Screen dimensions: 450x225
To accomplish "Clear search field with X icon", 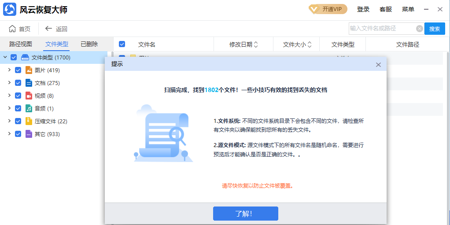I will pos(420,29).
